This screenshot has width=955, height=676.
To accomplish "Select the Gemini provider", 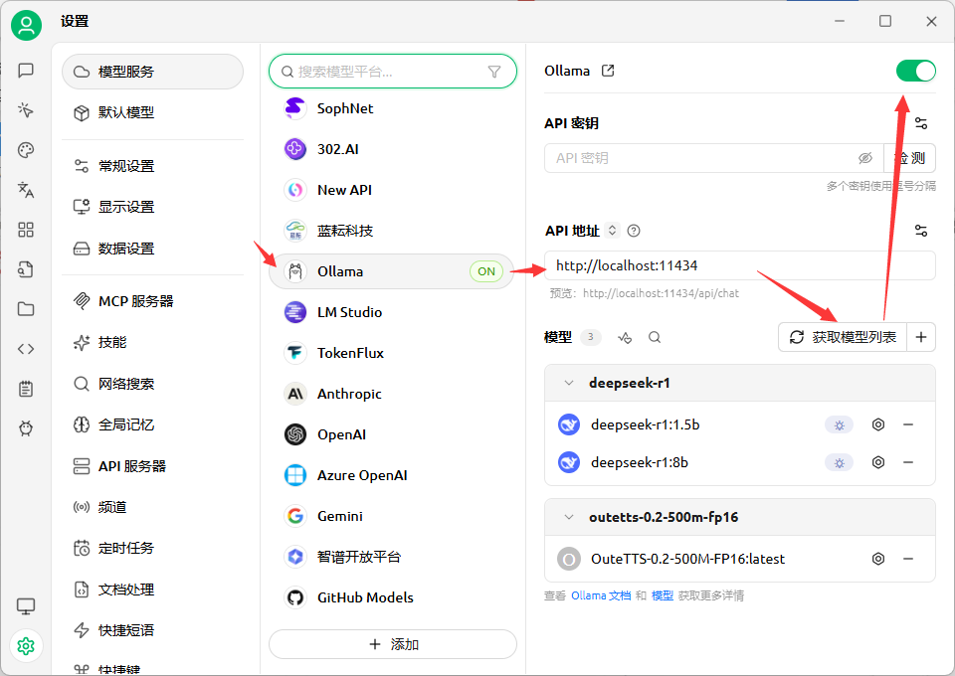I will (391, 516).
